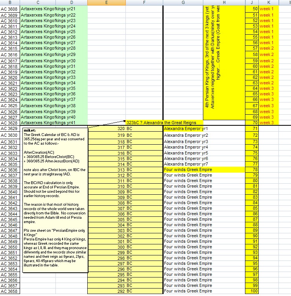The height and width of the screenshot is (296, 291).
Task: Click cell 'Artaxerxes Kingofkings yr25'
Action: point(54,32)
